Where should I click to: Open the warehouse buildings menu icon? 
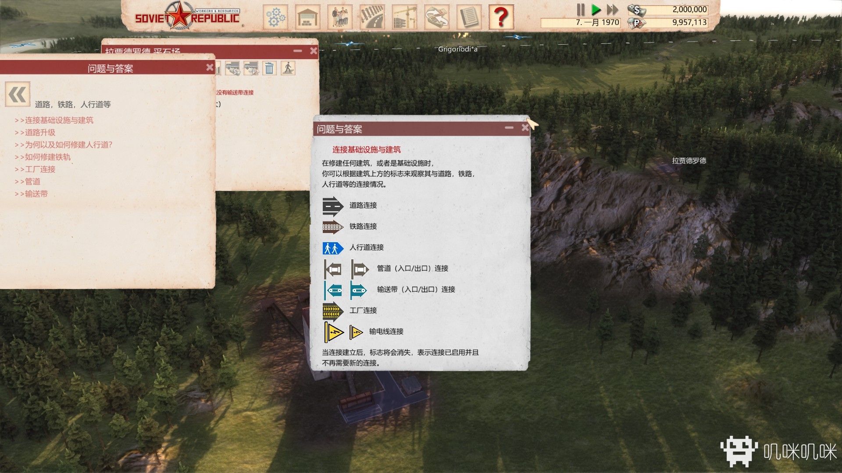coord(307,17)
